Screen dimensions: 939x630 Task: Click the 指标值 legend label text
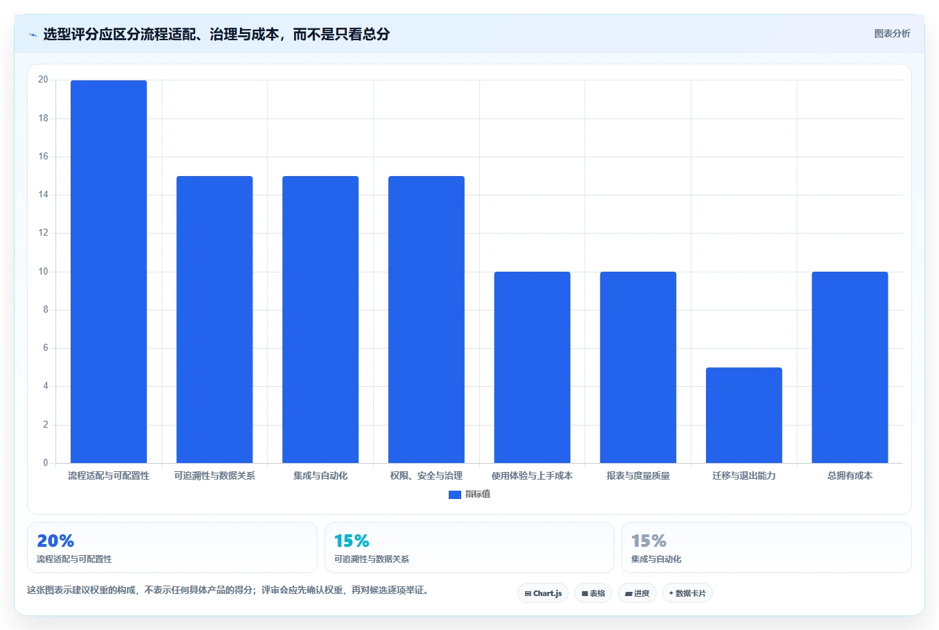tap(478, 494)
